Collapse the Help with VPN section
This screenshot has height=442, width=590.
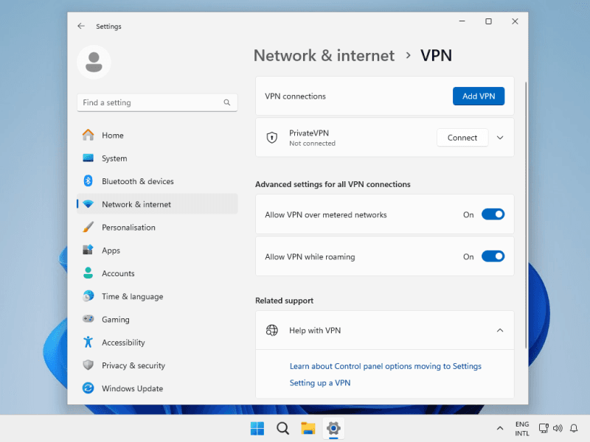[500, 331]
